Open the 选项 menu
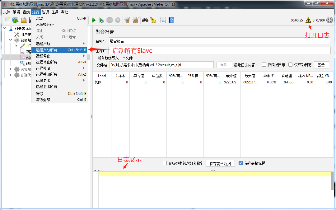This screenshot has height=210, width=336. (45, 12)
